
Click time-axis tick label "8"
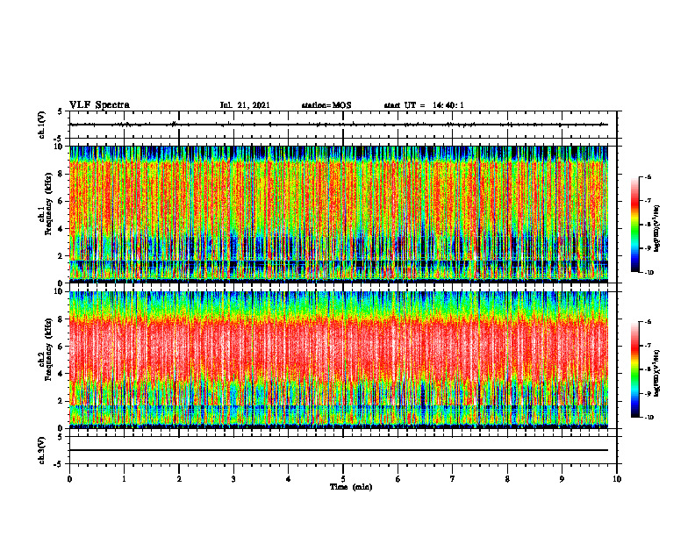point(507,479)
